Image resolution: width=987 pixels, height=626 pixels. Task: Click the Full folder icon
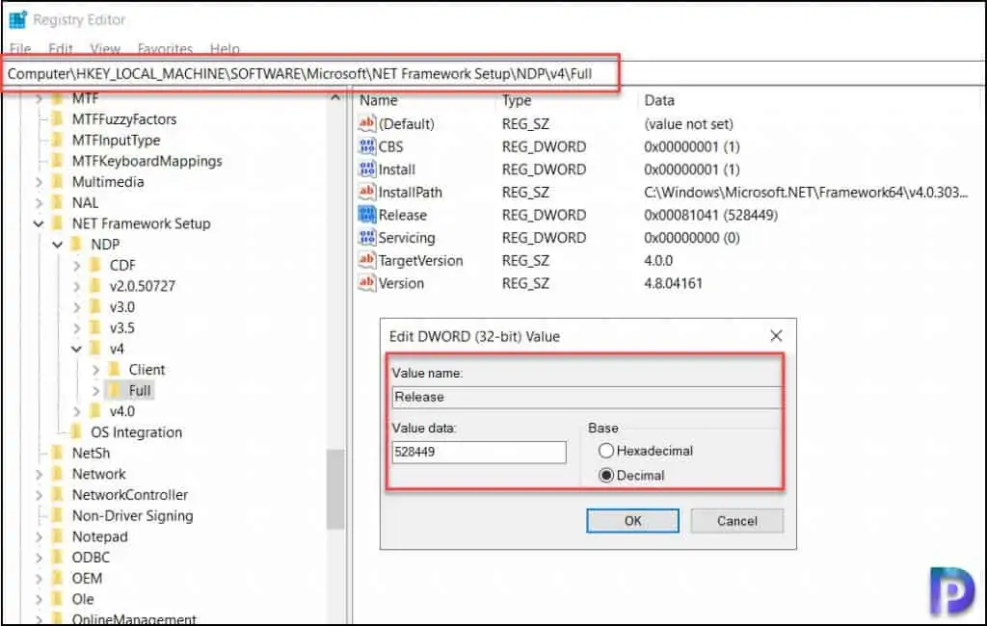pyautogui.click(x=115, y=390)
